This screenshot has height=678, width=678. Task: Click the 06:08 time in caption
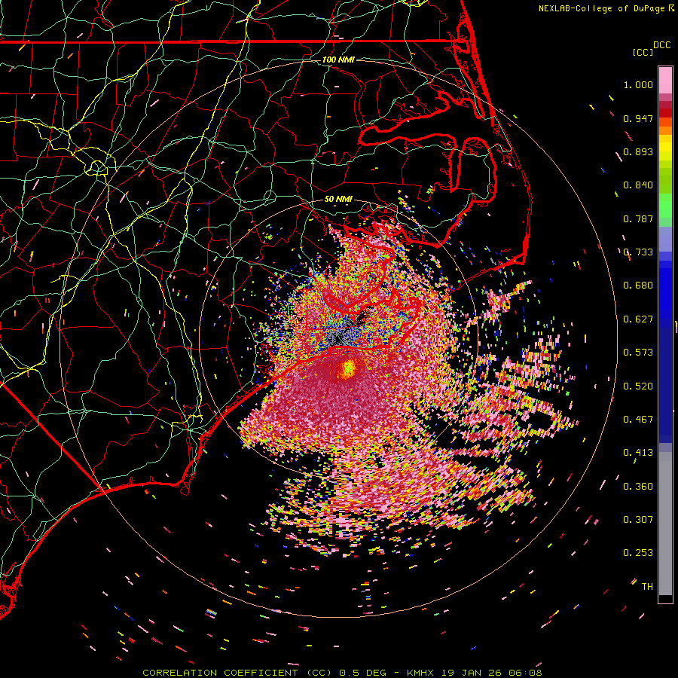click(x=524, y=673)
